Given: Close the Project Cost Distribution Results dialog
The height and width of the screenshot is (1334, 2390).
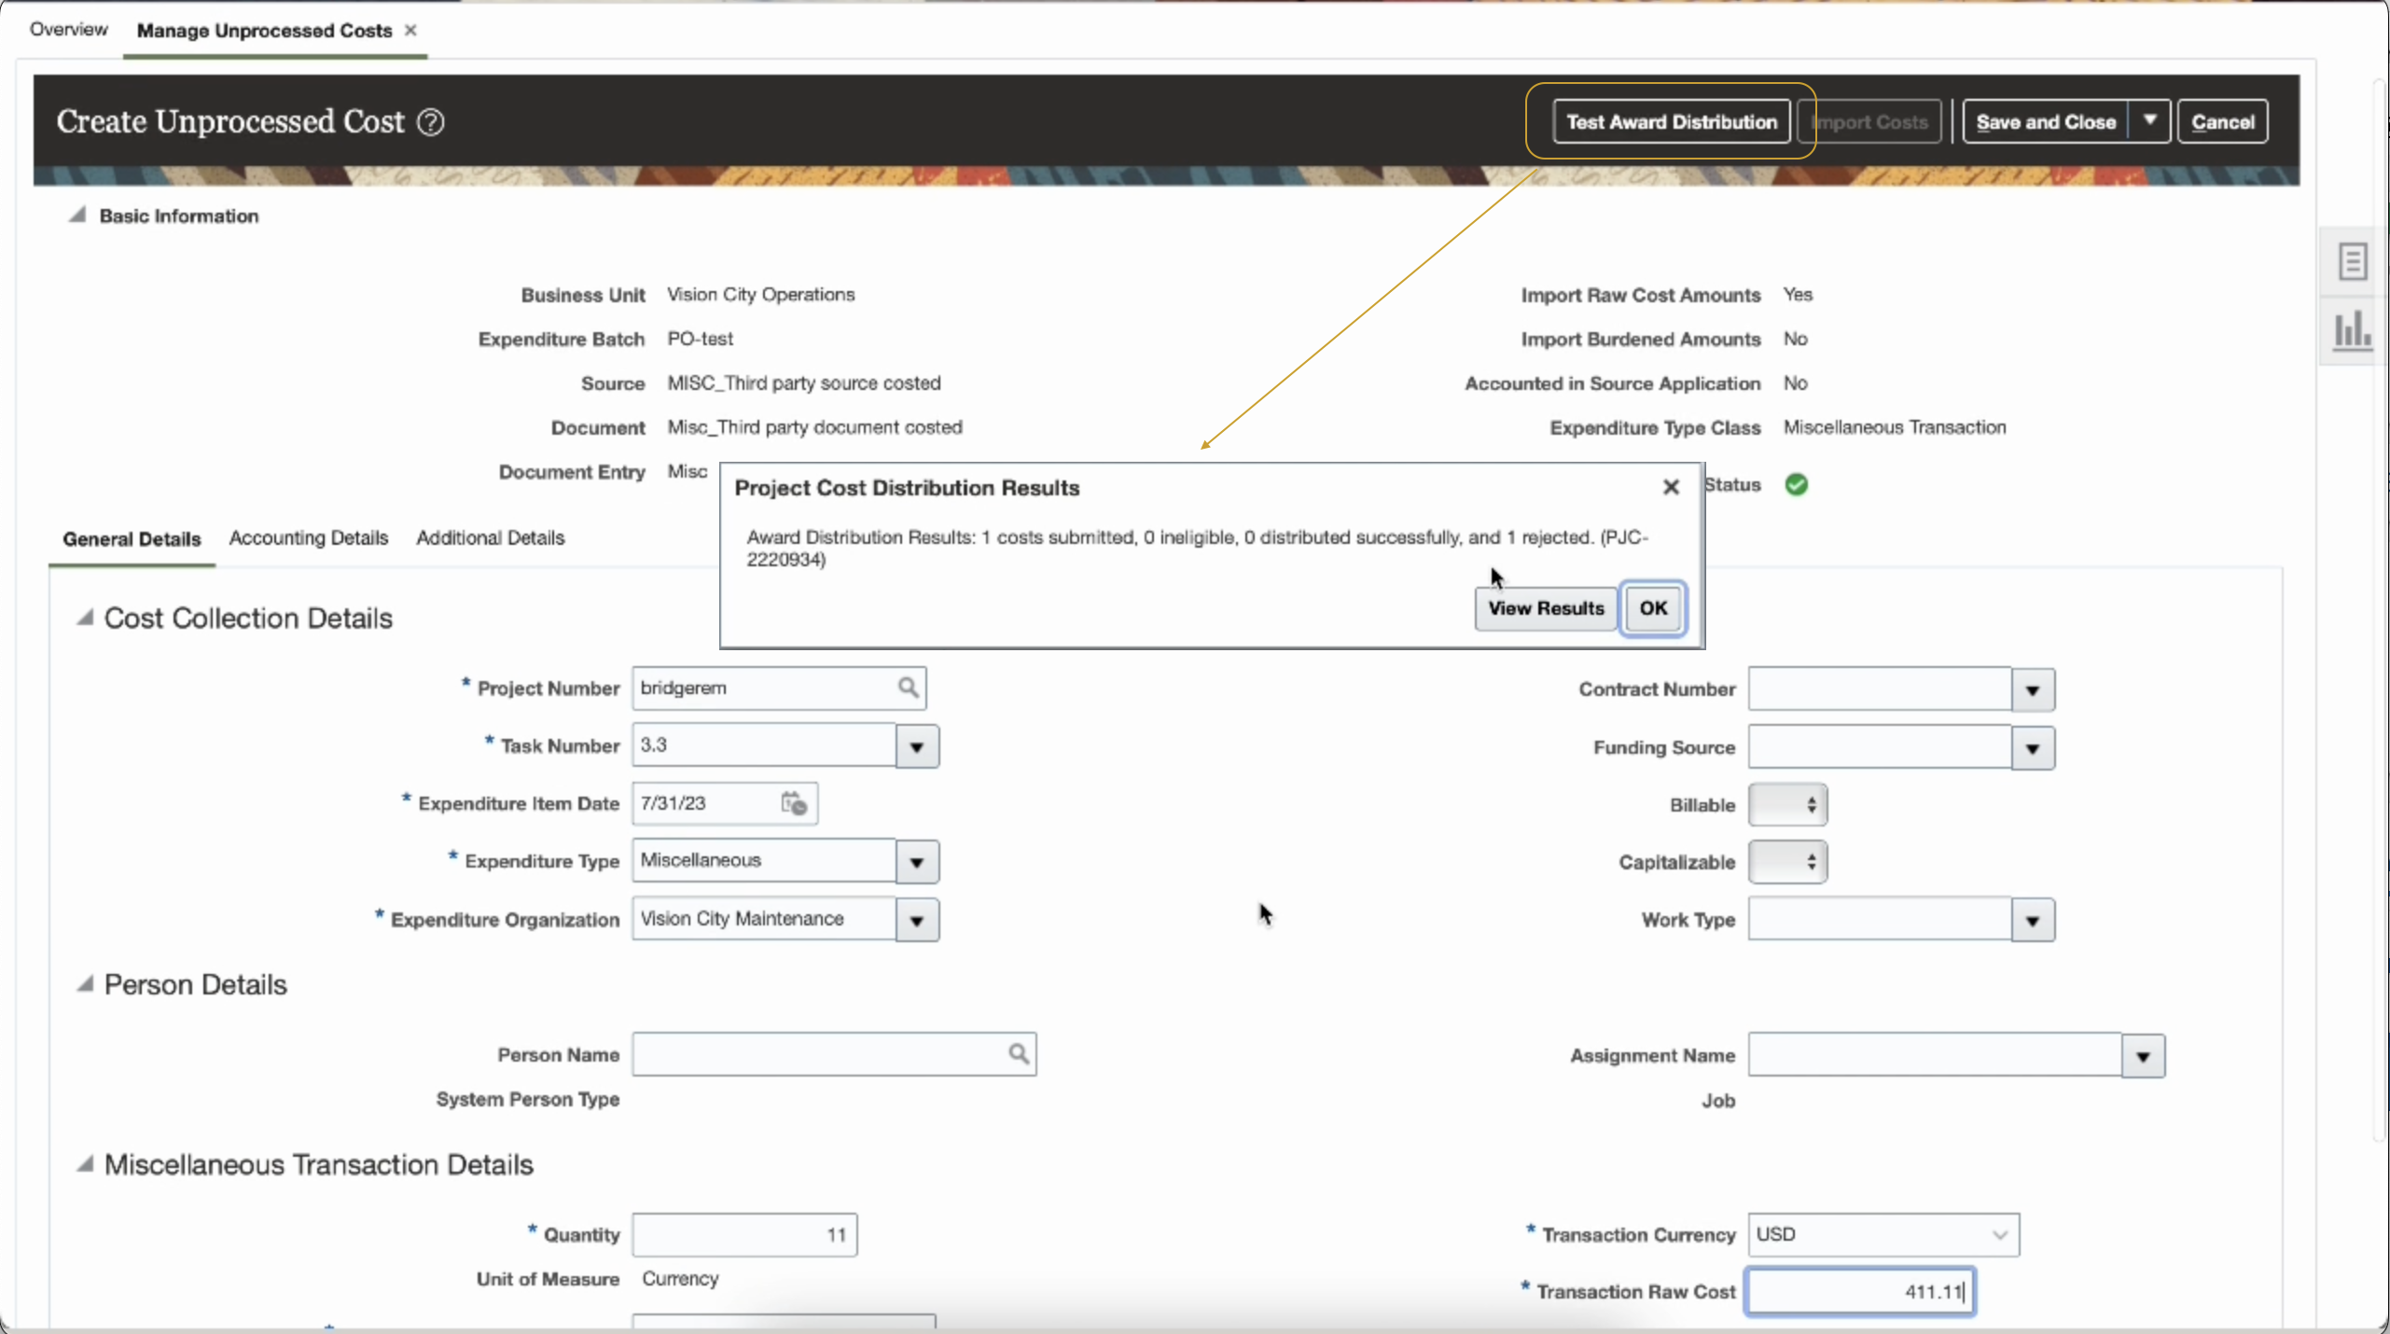Looking at the screenshot, I should click(1671, 487).
